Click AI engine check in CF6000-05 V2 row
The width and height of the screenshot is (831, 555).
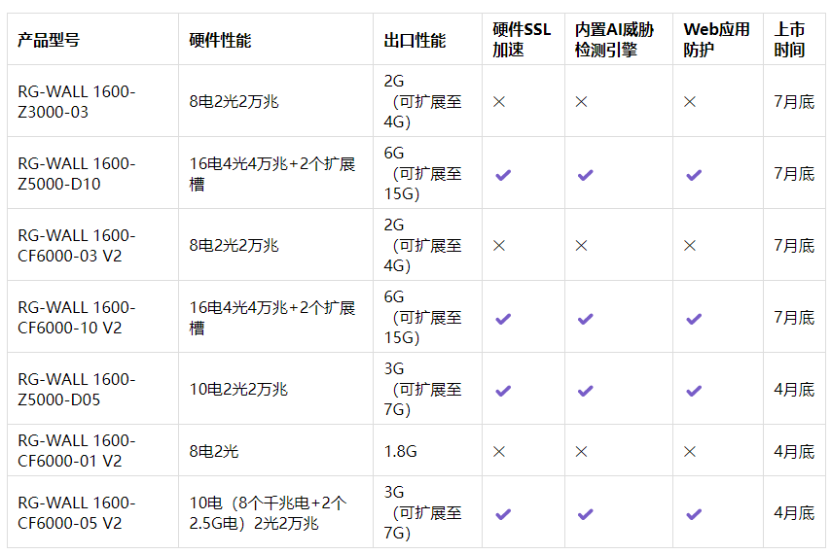point(585,514)
